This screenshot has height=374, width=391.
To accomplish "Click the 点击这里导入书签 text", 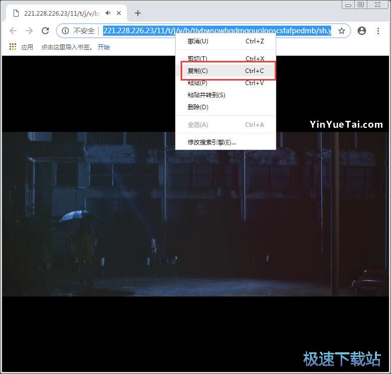I will (66, 47).
